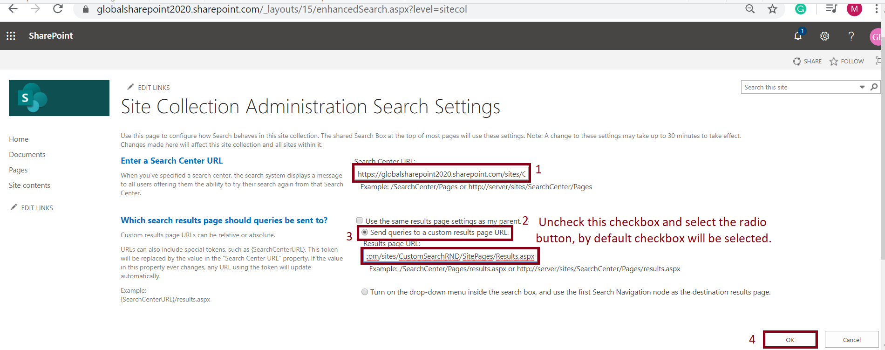Click the SharePoint title in header
Viewport: 885px width, 350px height.
click(x=51, y=36)
